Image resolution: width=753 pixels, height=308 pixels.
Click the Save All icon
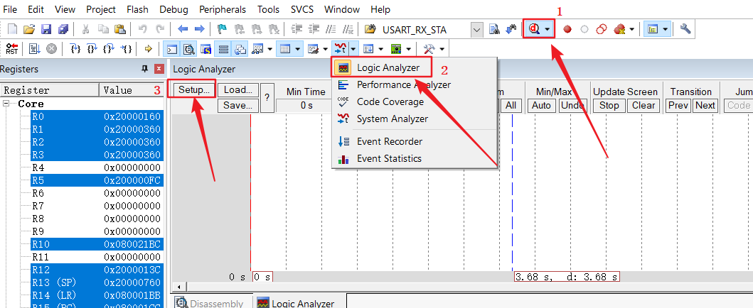63,29
